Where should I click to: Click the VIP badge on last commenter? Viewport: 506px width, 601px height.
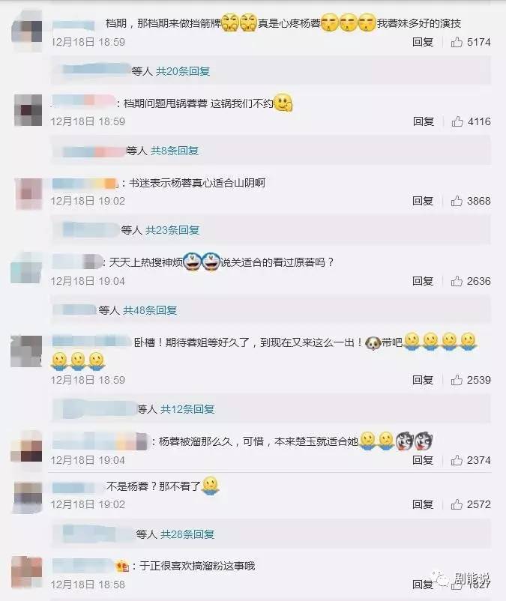pos(122,566)
